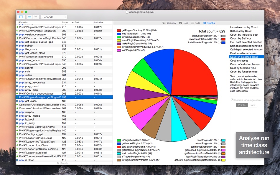Select Count by Inclusive cost graph
The width and height of the screenshot is (280, 175).
coord(246,35)
